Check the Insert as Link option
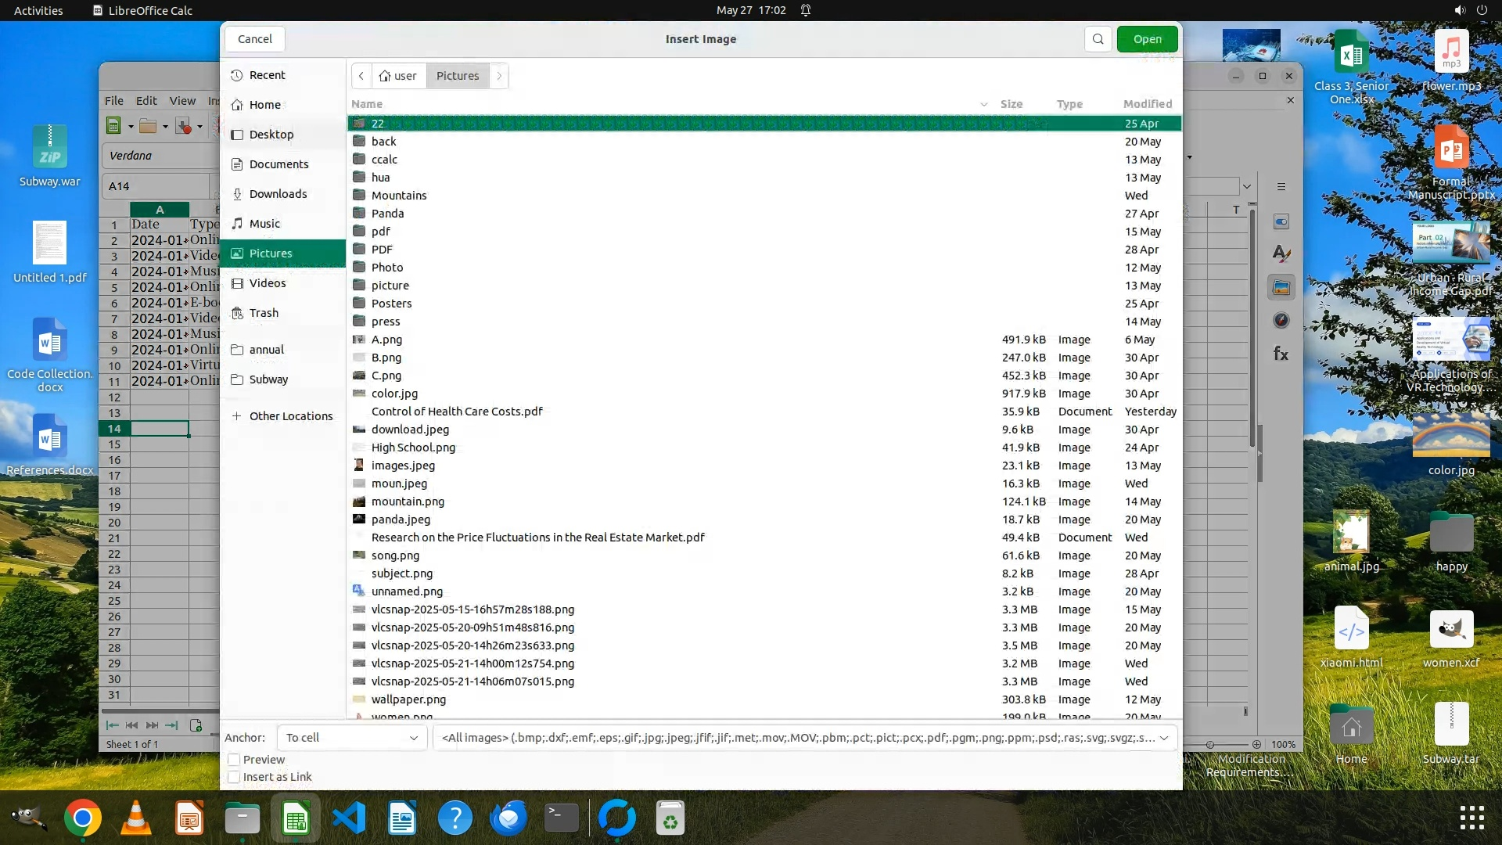Viewport: 1502px width, 845px height. 234,777
